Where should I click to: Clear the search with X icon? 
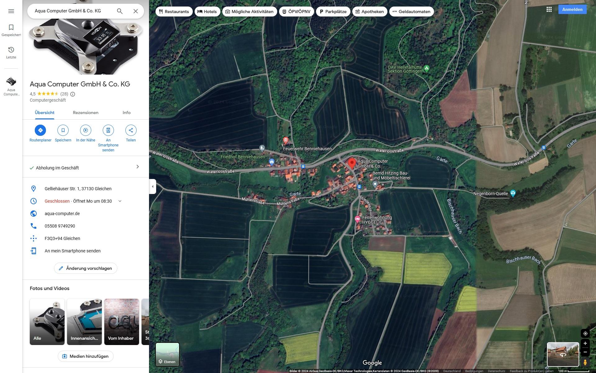coord(136,11)
